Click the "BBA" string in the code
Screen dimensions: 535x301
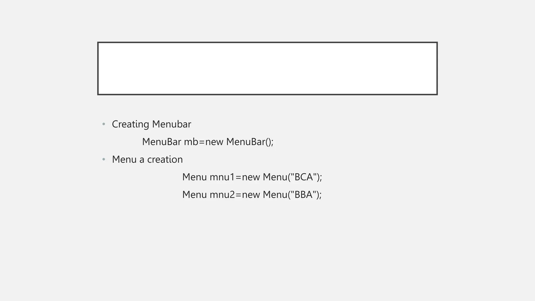point(304,195)
